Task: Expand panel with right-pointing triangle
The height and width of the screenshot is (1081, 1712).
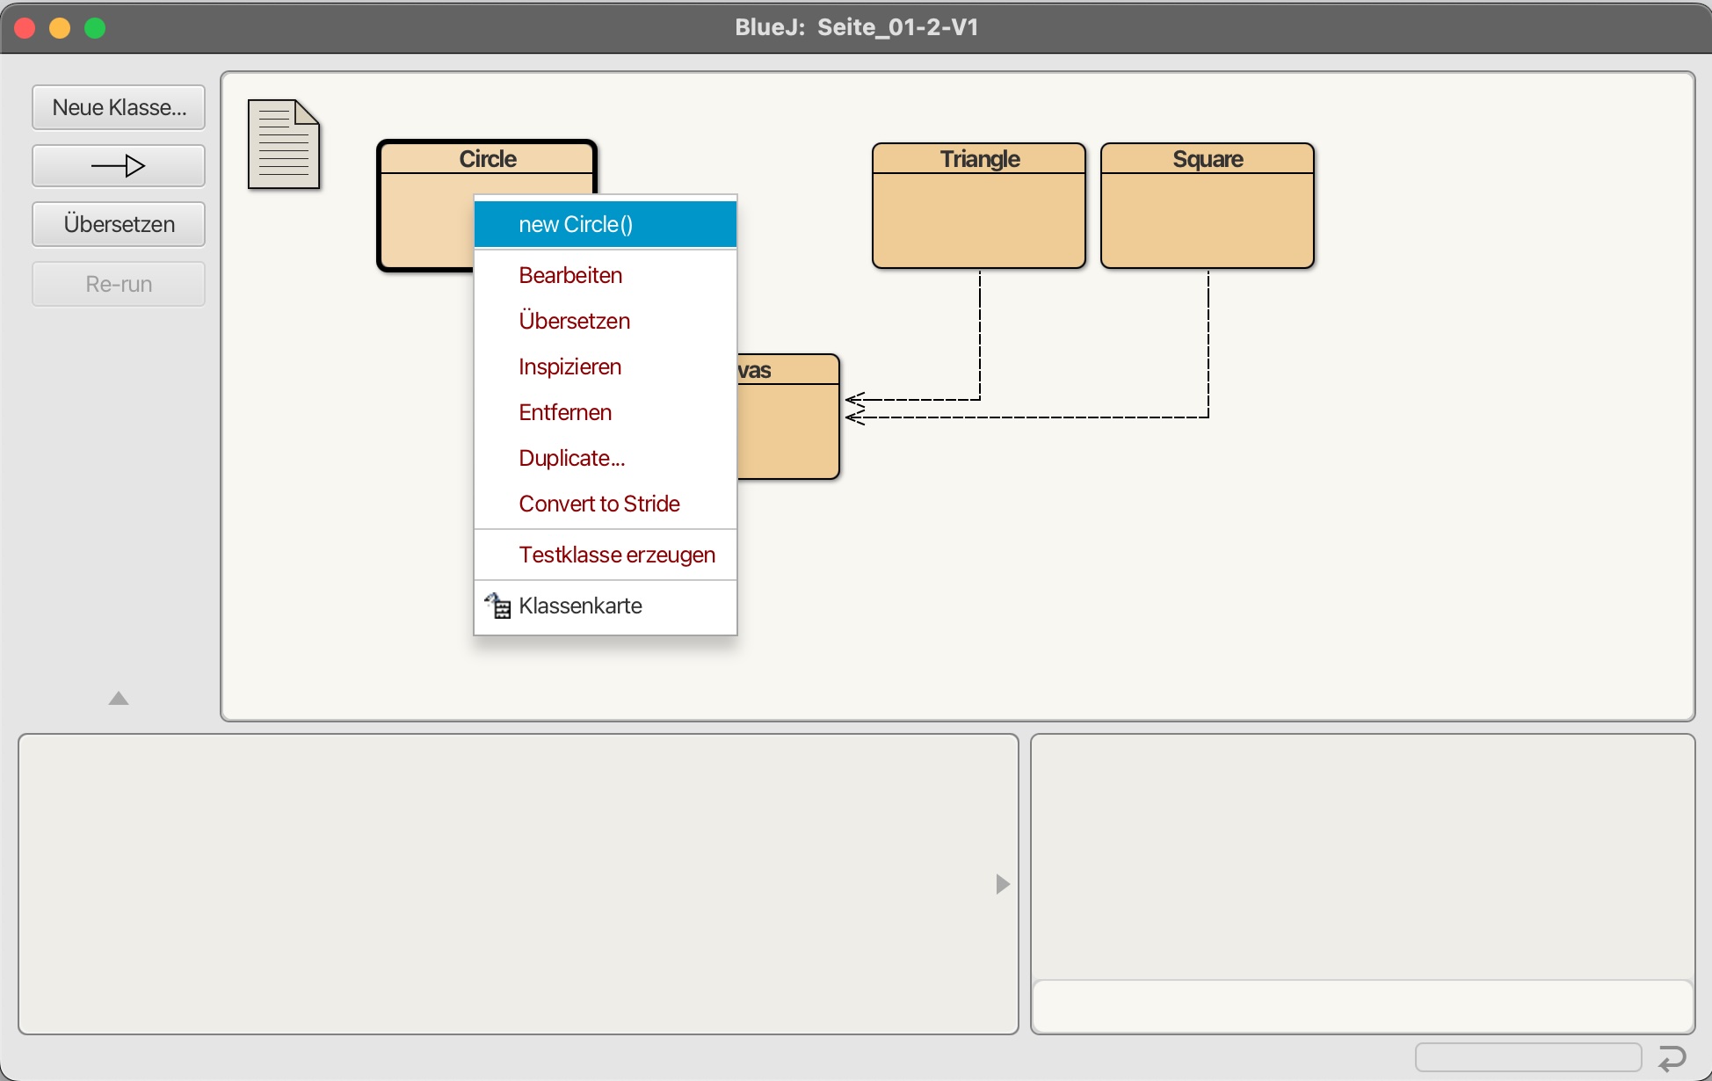Action: point(1002,884)
